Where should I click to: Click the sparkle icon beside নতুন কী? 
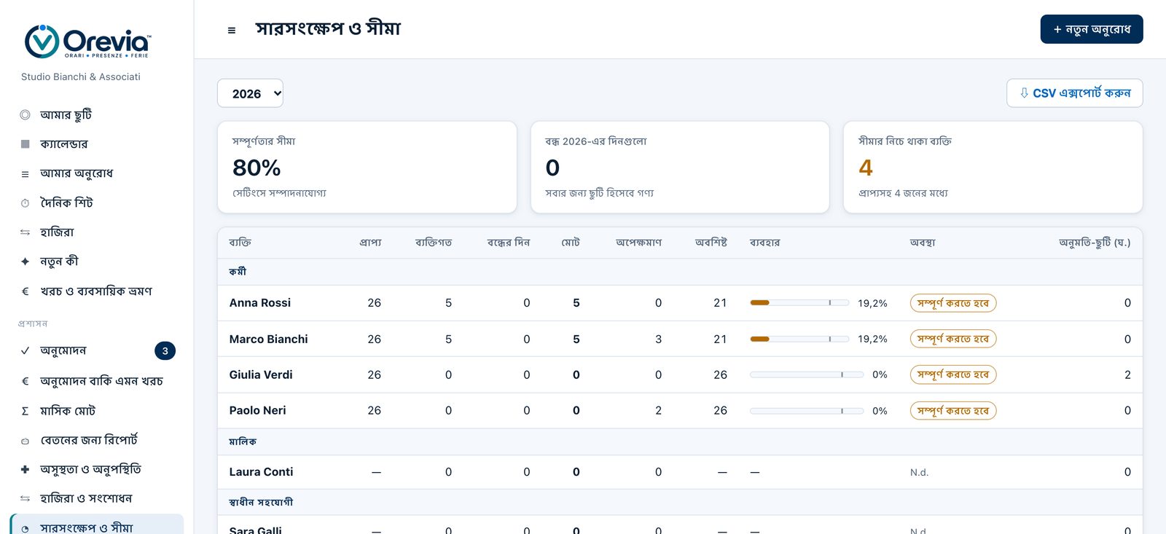[x=25, y=262]
